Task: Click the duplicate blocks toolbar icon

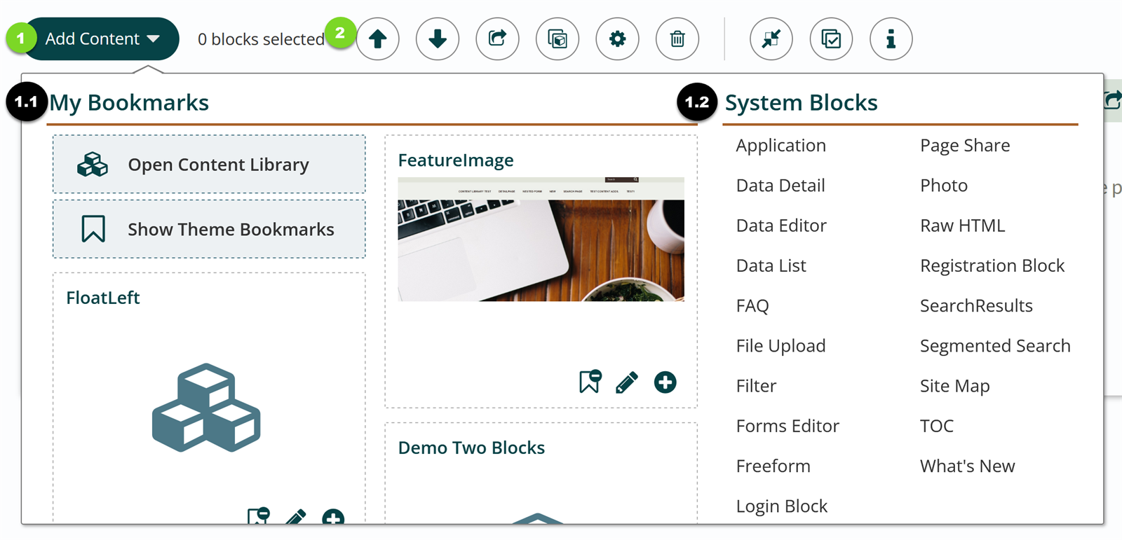Action: point(557,39)
